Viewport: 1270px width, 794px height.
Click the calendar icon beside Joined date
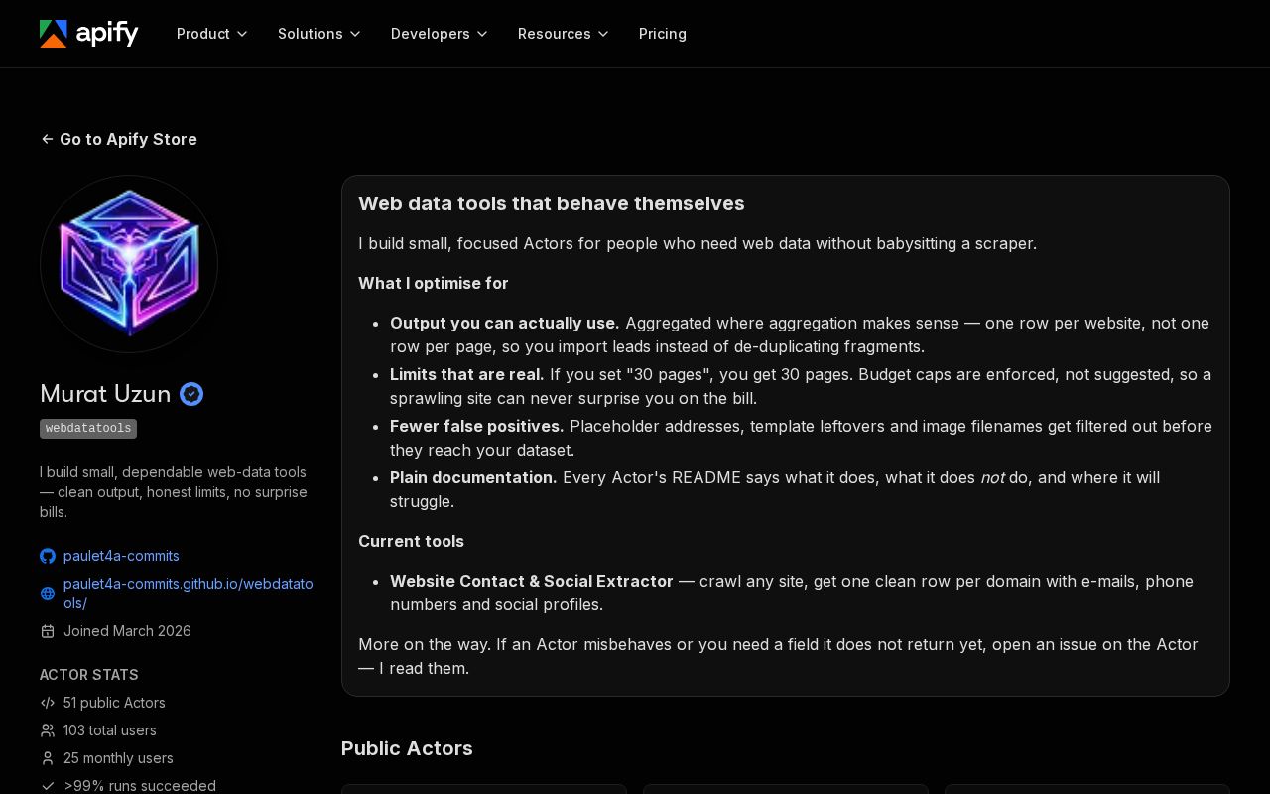pos(48,631)
